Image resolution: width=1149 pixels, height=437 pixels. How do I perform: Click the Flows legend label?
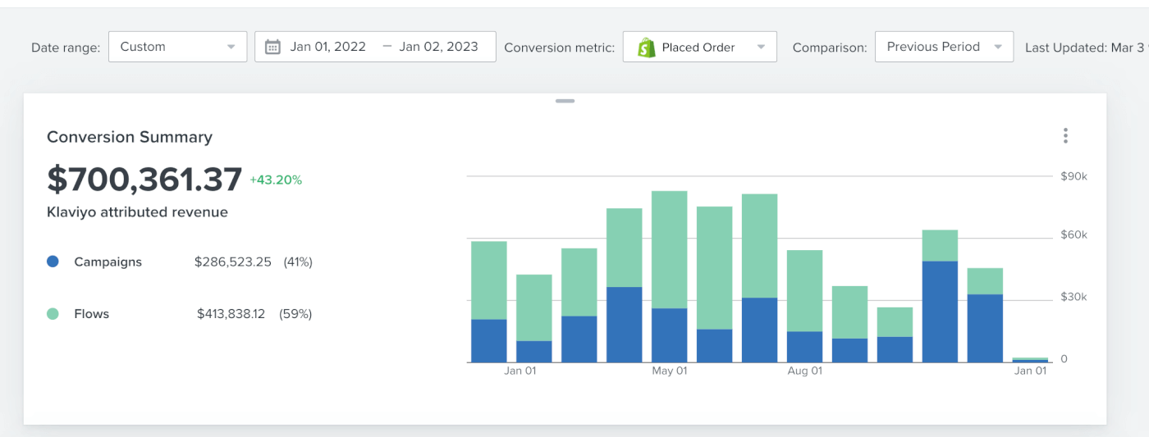(91, 313)
